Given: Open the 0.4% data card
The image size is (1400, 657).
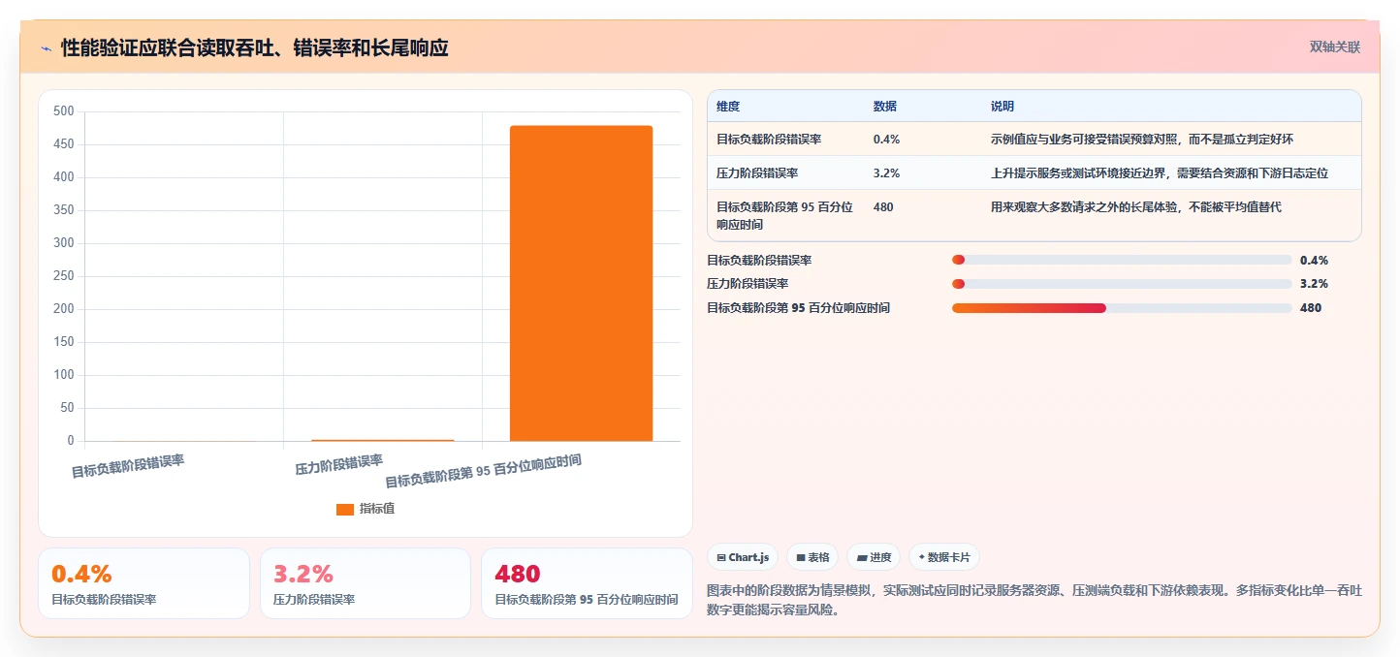Looking at the screenshot, I should pyautogui.click(x=143, y=583).
